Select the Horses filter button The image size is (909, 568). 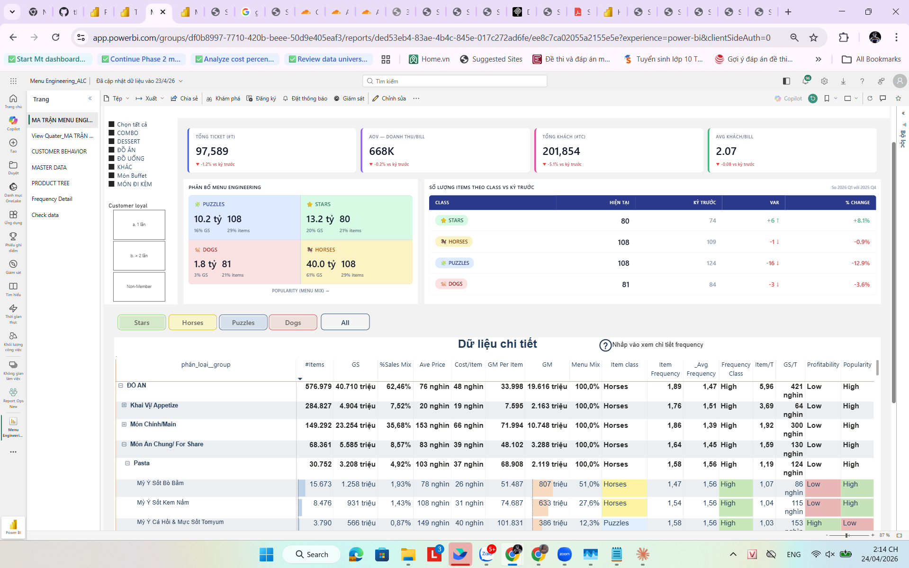(x=192, y=322)
